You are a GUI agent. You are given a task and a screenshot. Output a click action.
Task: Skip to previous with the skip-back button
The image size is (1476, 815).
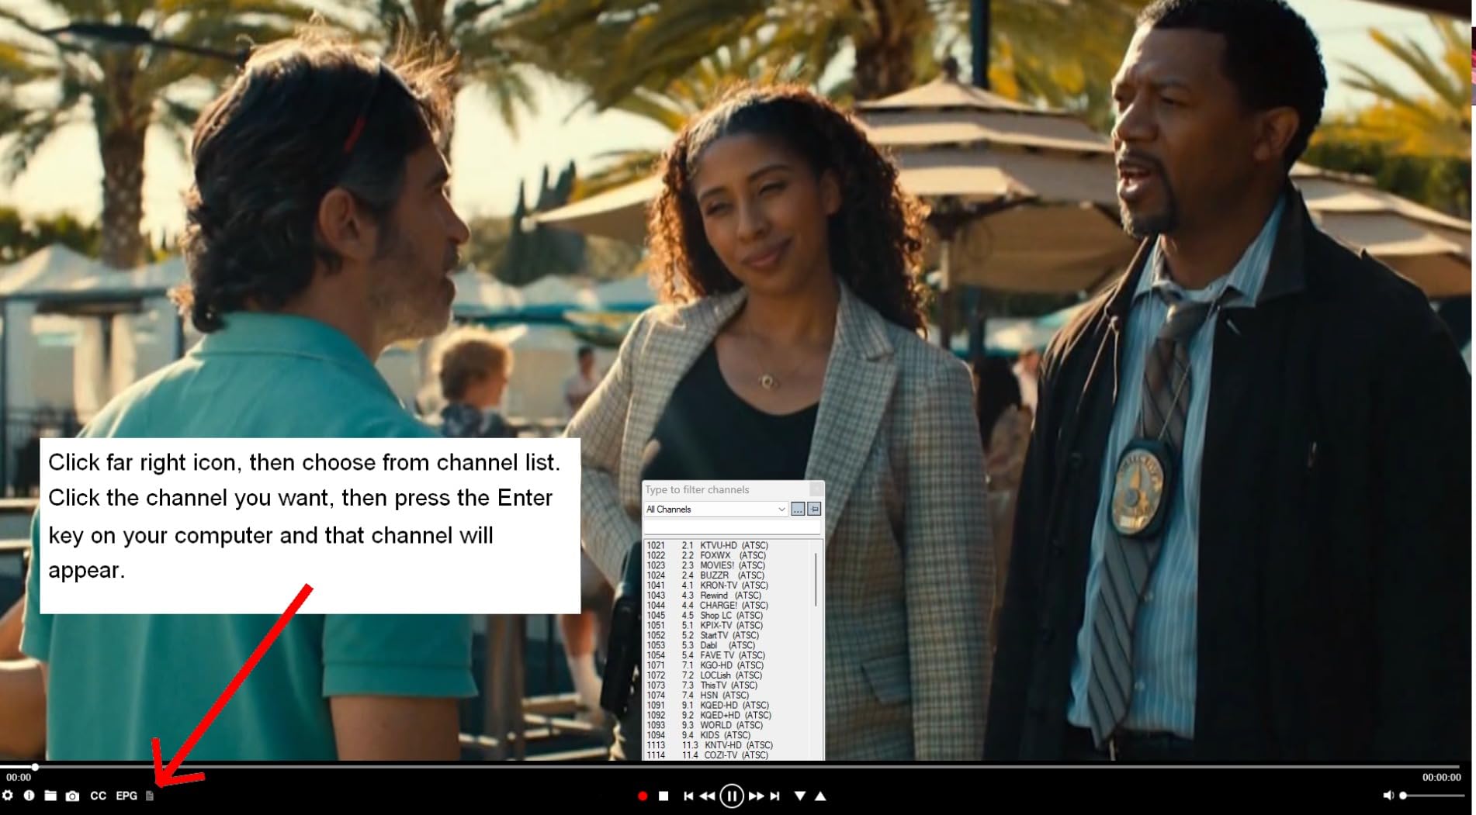(x=688, y=796)
